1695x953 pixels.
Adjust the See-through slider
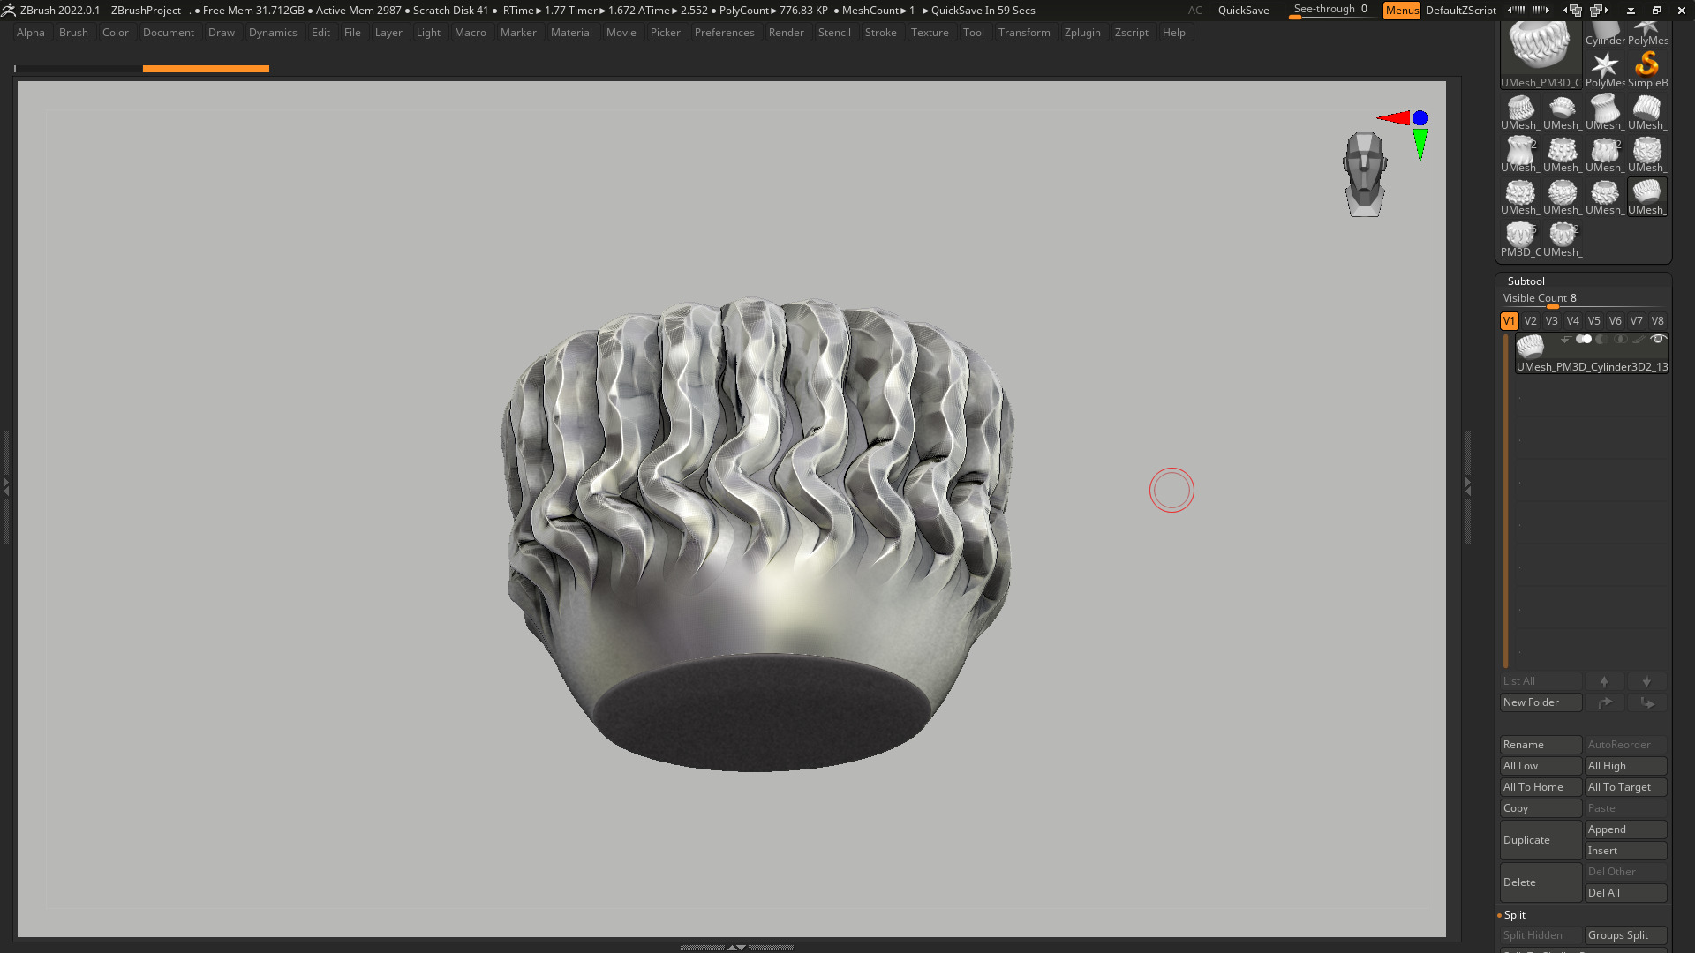(1331, 10)
